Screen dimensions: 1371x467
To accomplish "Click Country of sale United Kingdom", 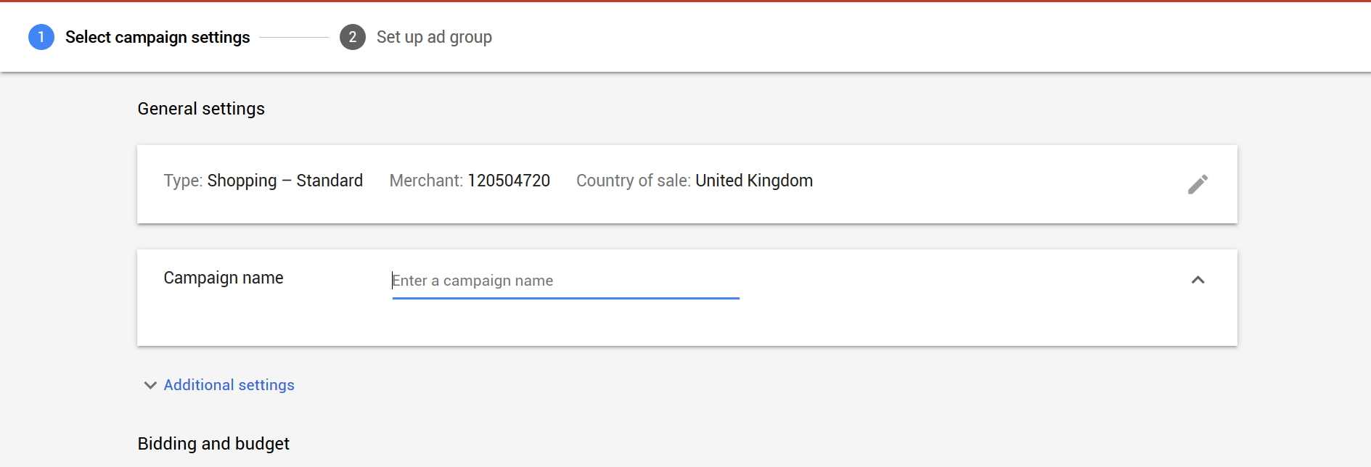I will pos(694,181).
